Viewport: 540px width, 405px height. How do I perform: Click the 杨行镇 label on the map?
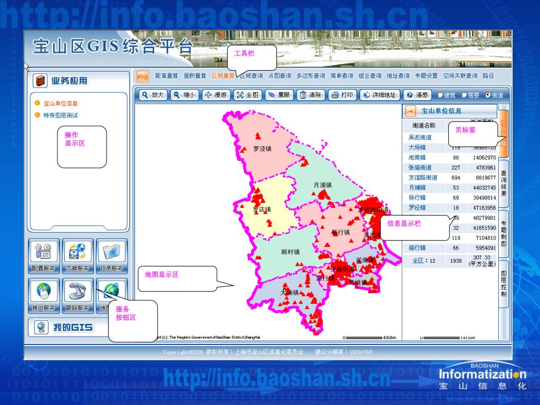[x=341, y=233]
